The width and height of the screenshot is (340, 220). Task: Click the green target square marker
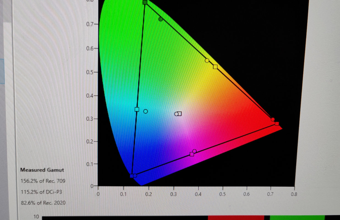[145, 2]
